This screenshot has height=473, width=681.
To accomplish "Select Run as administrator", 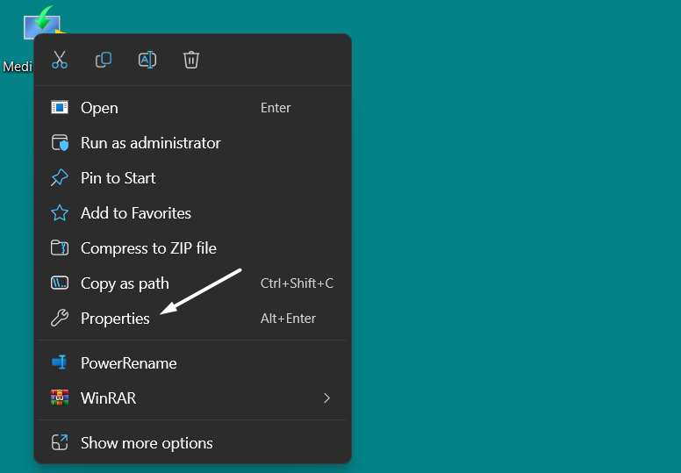I will (150, 143).
